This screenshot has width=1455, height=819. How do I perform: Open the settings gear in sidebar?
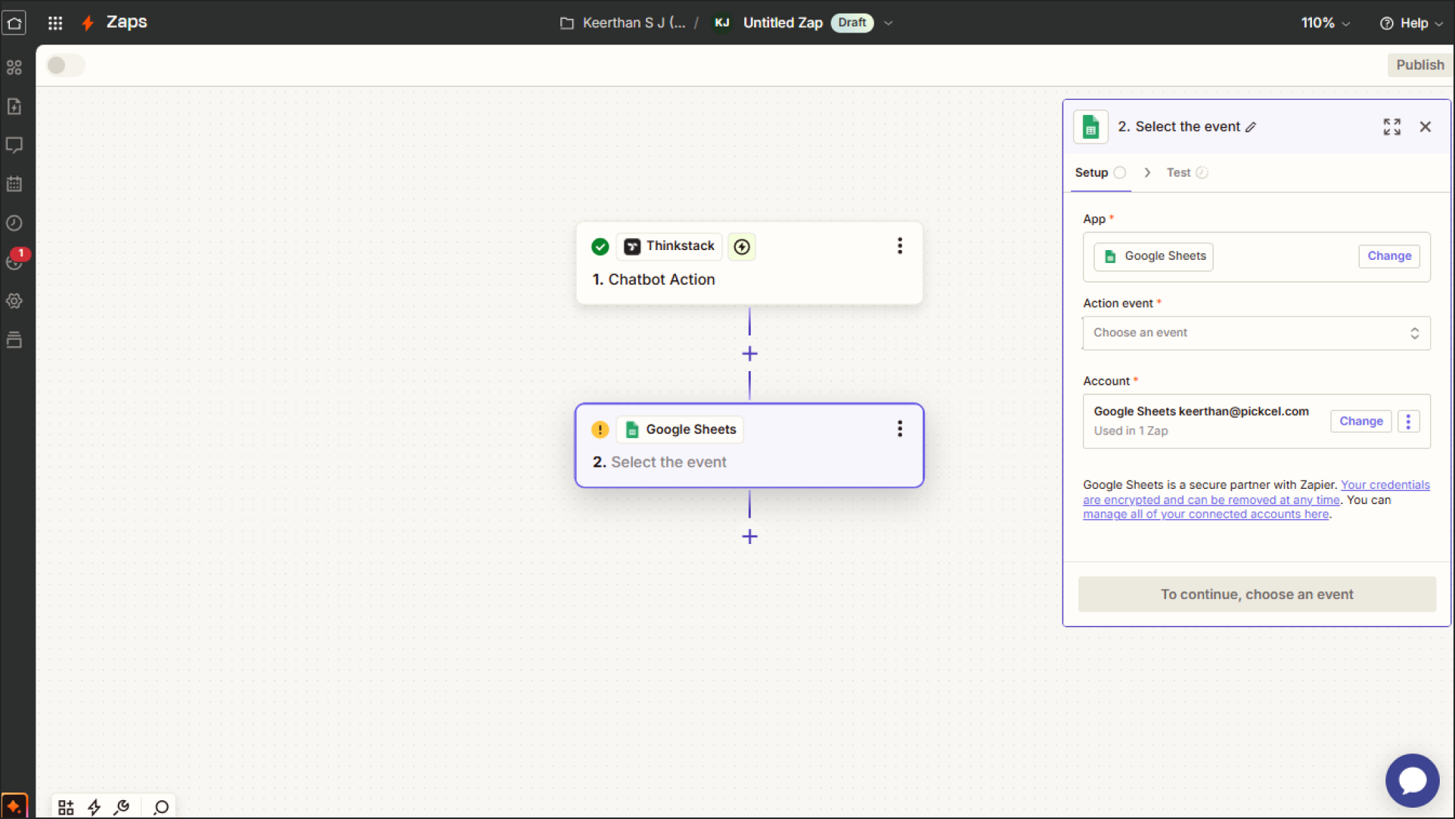14,301
